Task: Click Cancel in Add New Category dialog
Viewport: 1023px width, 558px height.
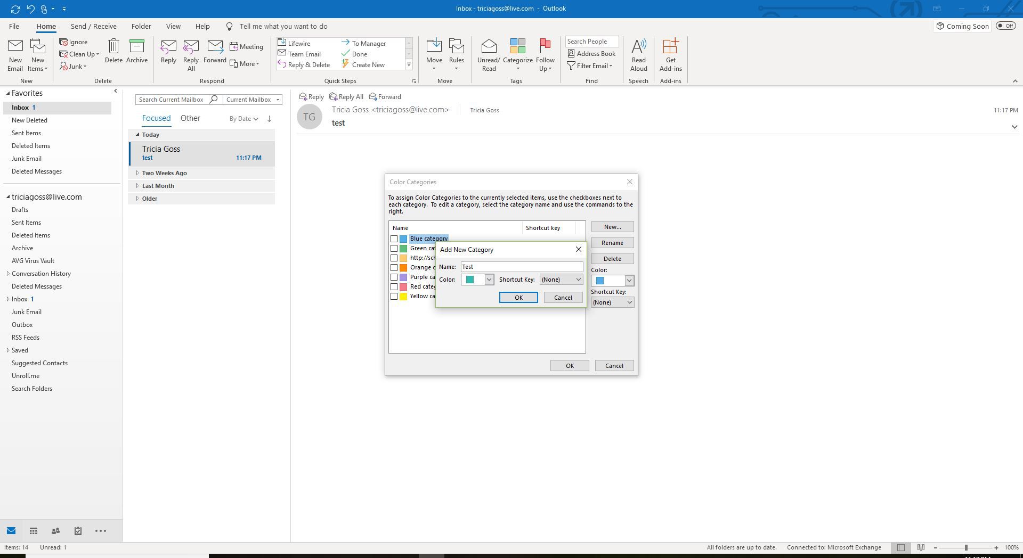Action: tap(563, 298)
